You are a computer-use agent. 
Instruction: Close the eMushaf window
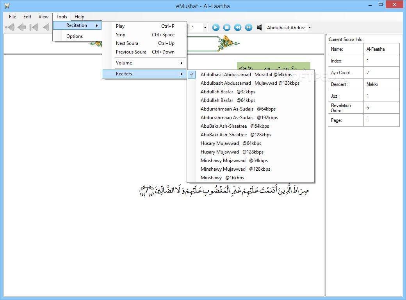[x=394, y=4]
